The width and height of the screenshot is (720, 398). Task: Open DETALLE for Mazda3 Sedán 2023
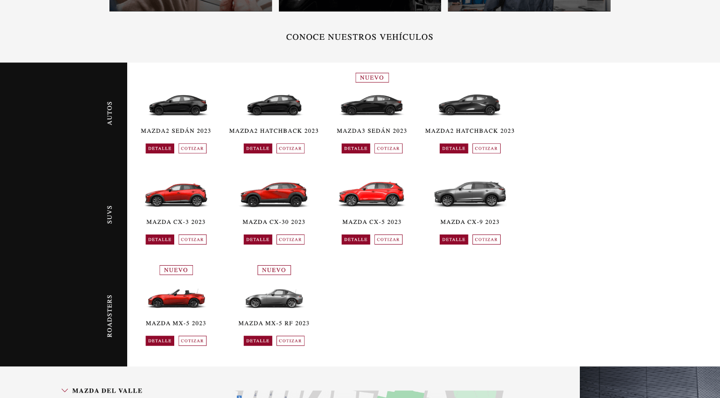[356, 149]
